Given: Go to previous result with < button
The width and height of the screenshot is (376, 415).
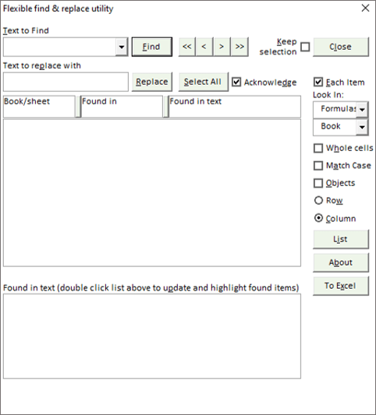Looking at the screenshot, I should pyautogui.click(x=204, y=47).
